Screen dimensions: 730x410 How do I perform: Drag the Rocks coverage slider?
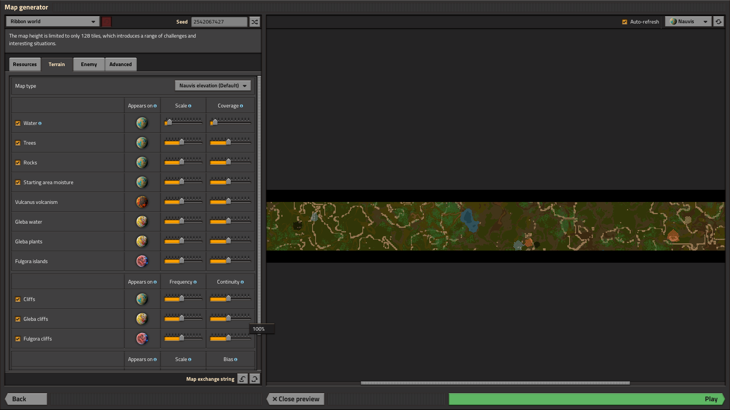click(x=228, y=163)
